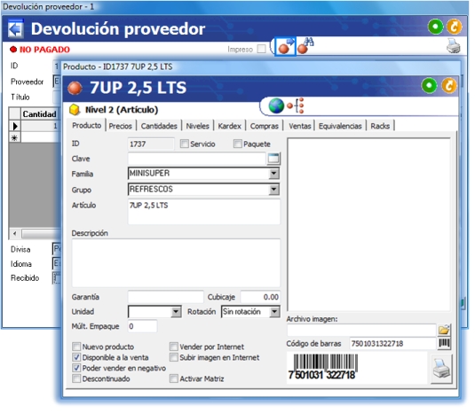Click the printer icon in Devolución proveedor
475x413 pixels.
[453, 46]
